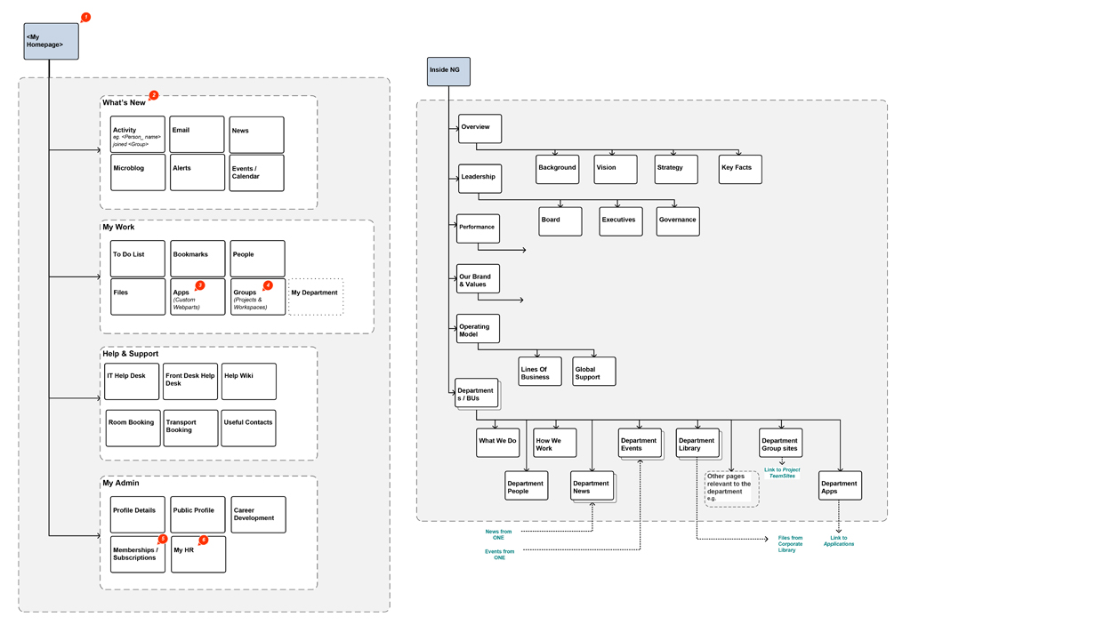Select the Career Development box
This screenshot has height=625, width=1112.
tap(258, 515)
